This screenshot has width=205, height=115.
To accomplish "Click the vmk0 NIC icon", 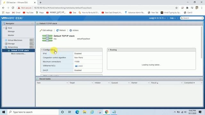I will [76, 66].
